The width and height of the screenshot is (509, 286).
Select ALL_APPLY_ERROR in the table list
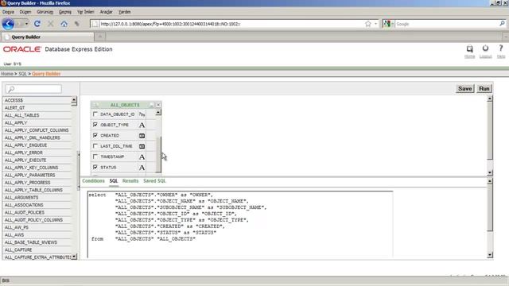tap(37, 153)
